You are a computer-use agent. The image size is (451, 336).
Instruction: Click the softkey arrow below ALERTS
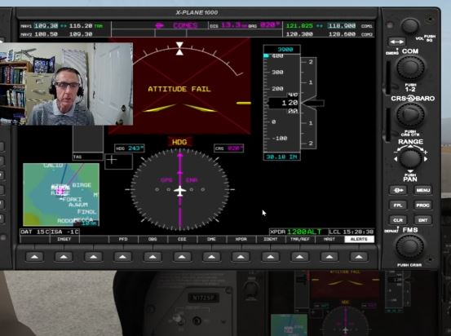point(359,257)
